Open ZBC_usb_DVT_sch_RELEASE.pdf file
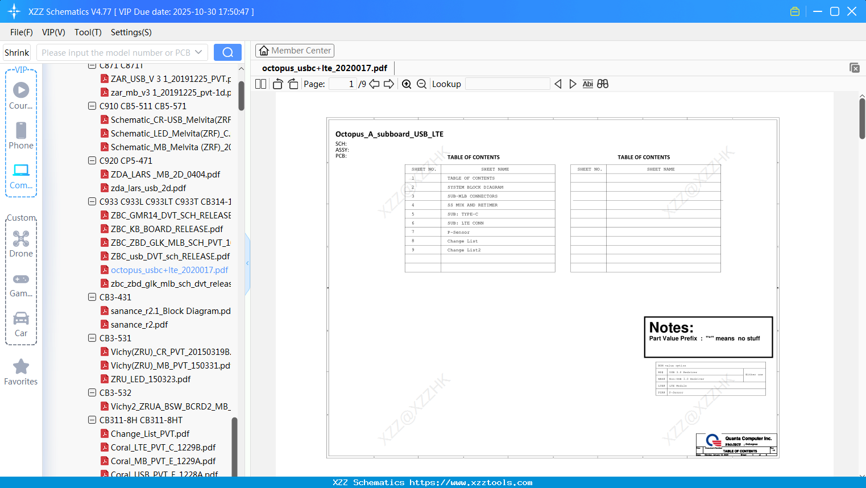The image size is (866, 488). [171, 256]
